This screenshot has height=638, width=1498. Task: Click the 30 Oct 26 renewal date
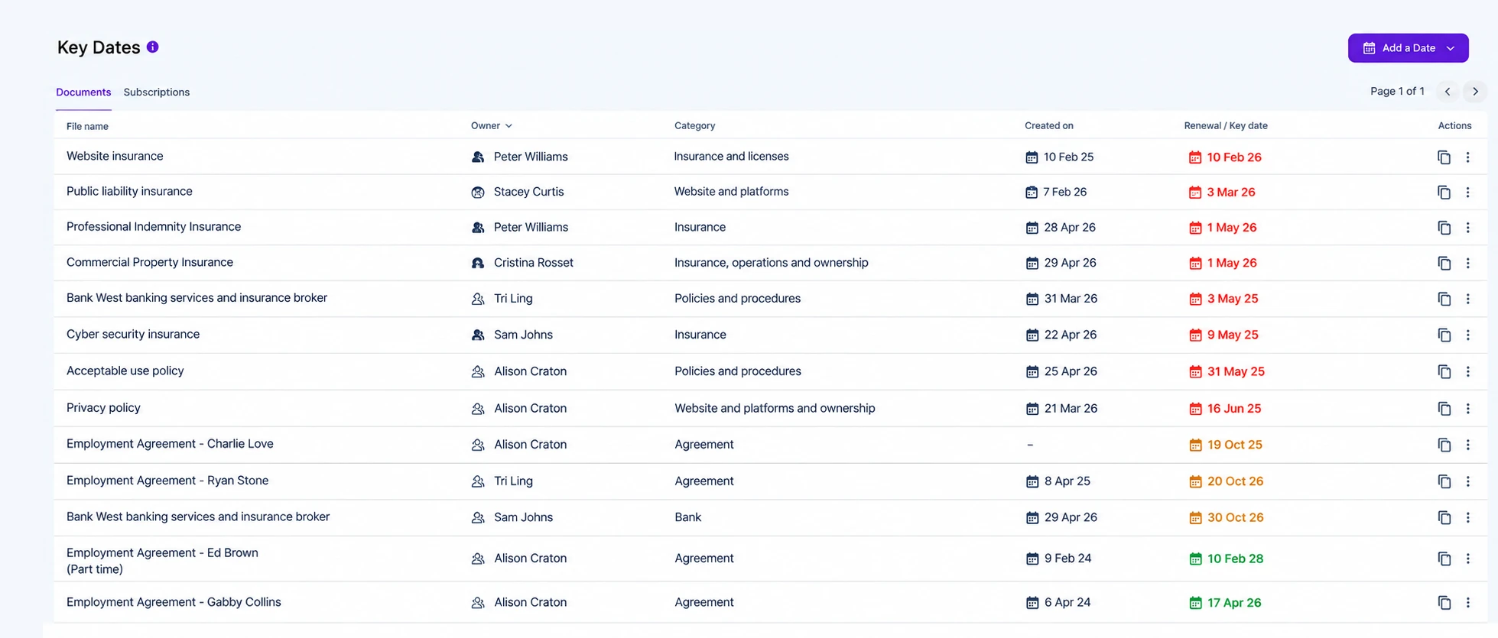point(1236,517)
